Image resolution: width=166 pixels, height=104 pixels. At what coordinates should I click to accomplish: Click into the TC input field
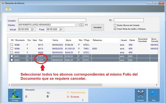pyautogui.click(x=129, y=20)
